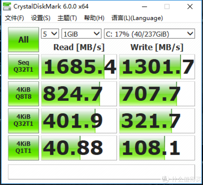The image size is (203, 185).
Task: Open the 语言(L)(Language) menu
Action: click(x=137, y=18)
